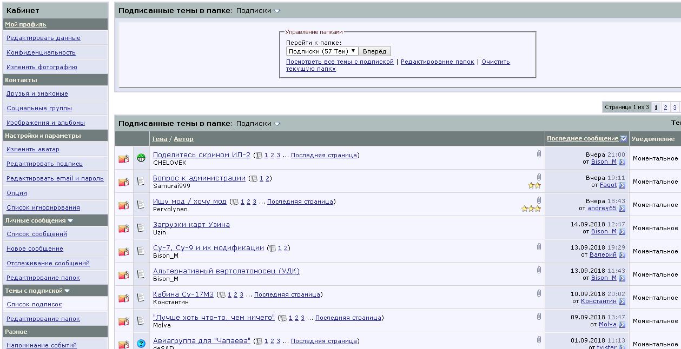681x349 pixels.
Task: Open Список игнорирования in sidebar
Action: [x=43, y=207]
